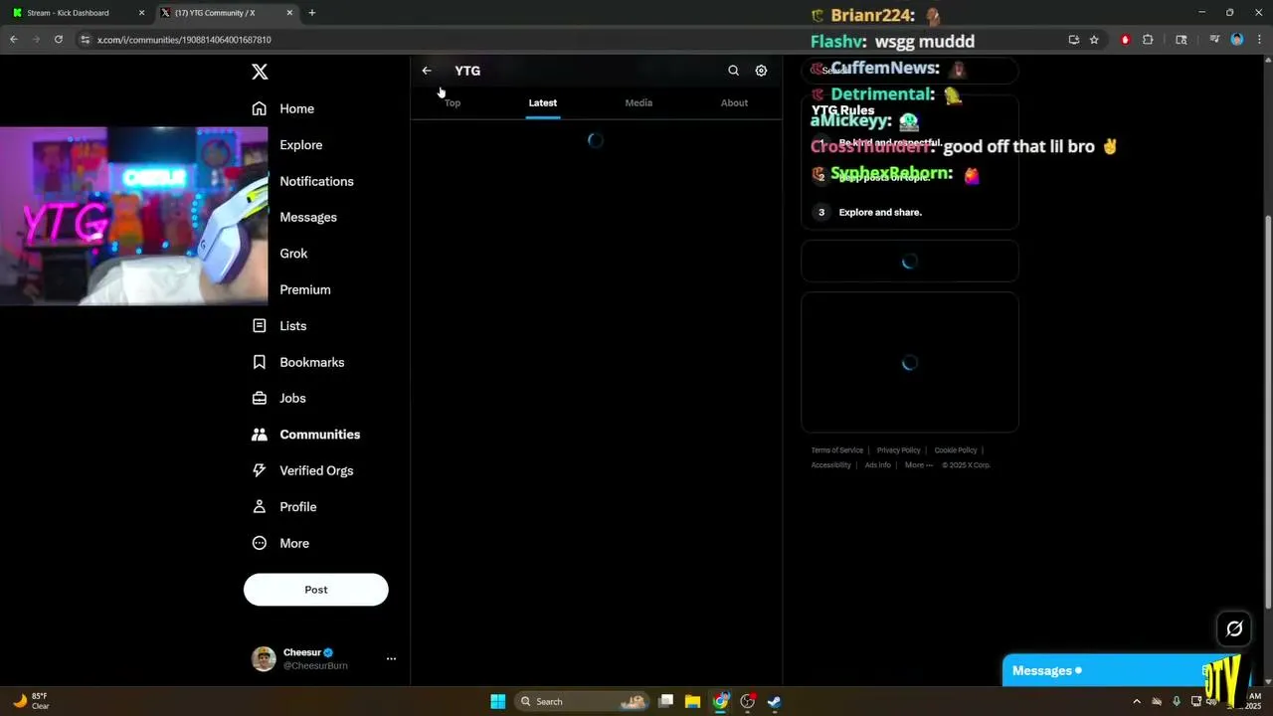Click the Verified Orgs lightning icon
Viewport: 1273px width, 716px height.
[x=260, y=470]
